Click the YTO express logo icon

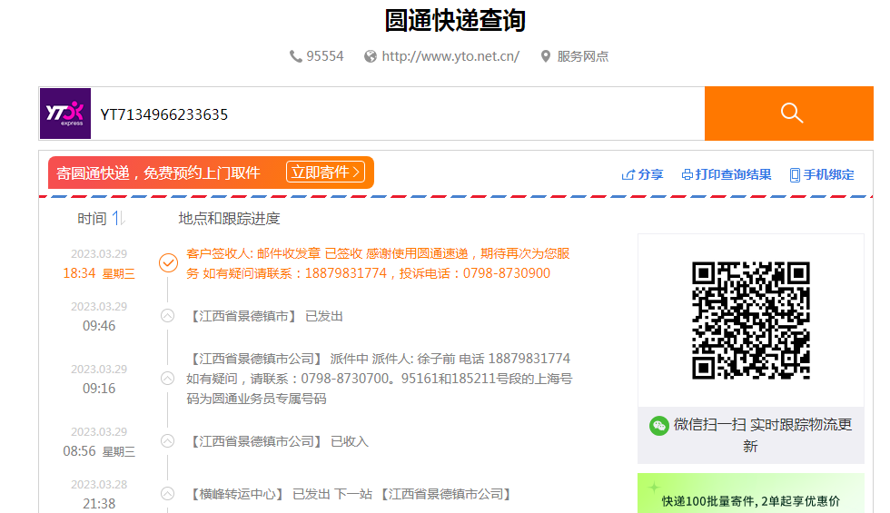click(65, 113)
